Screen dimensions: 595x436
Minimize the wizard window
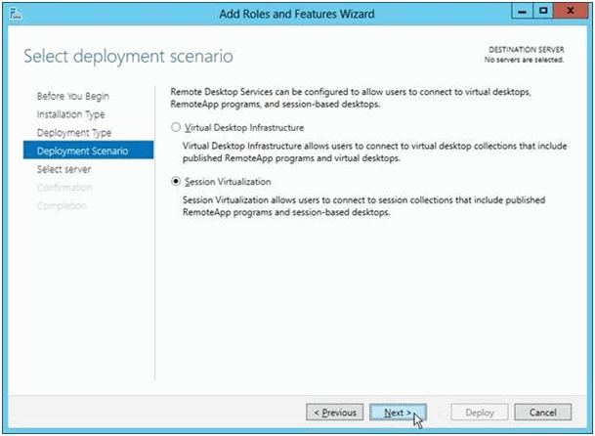522,12
